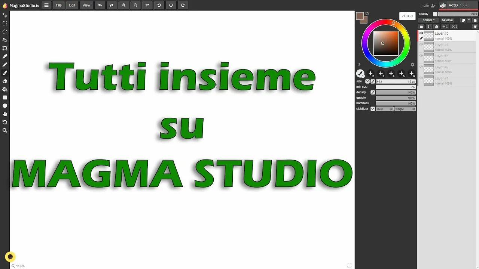This screenshot has width=479, height=269.
Task: Select the rectangle shape tool
Action: click(5, 98)
